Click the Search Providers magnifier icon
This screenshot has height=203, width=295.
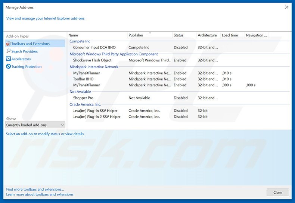tap(8, 51)
